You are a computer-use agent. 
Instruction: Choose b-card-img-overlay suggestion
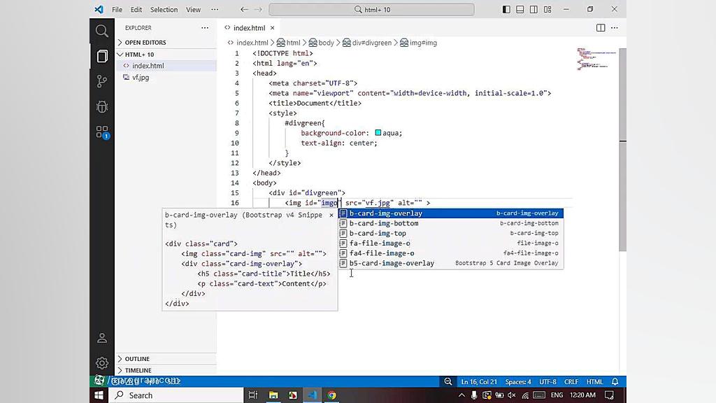(x=451, y=213)
